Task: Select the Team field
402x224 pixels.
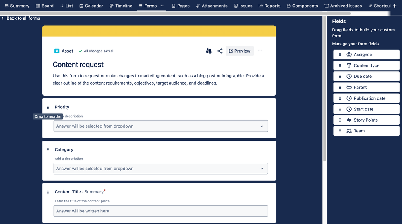Action: coord(366,131)
